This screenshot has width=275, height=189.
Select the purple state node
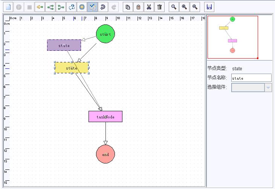(x=64, y=45)
